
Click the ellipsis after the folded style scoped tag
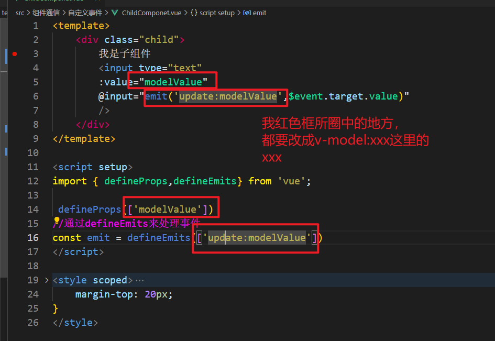[x=139, y=280]
